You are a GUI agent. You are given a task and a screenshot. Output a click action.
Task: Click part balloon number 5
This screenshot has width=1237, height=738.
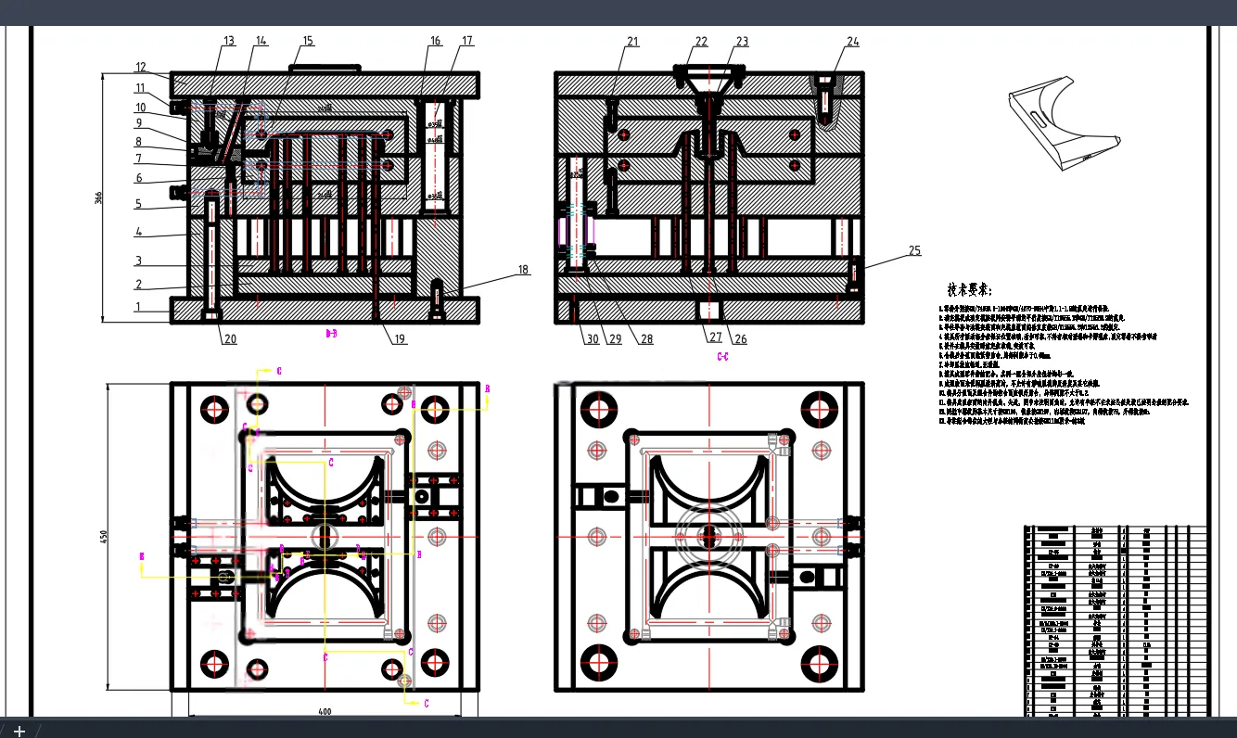138,204
